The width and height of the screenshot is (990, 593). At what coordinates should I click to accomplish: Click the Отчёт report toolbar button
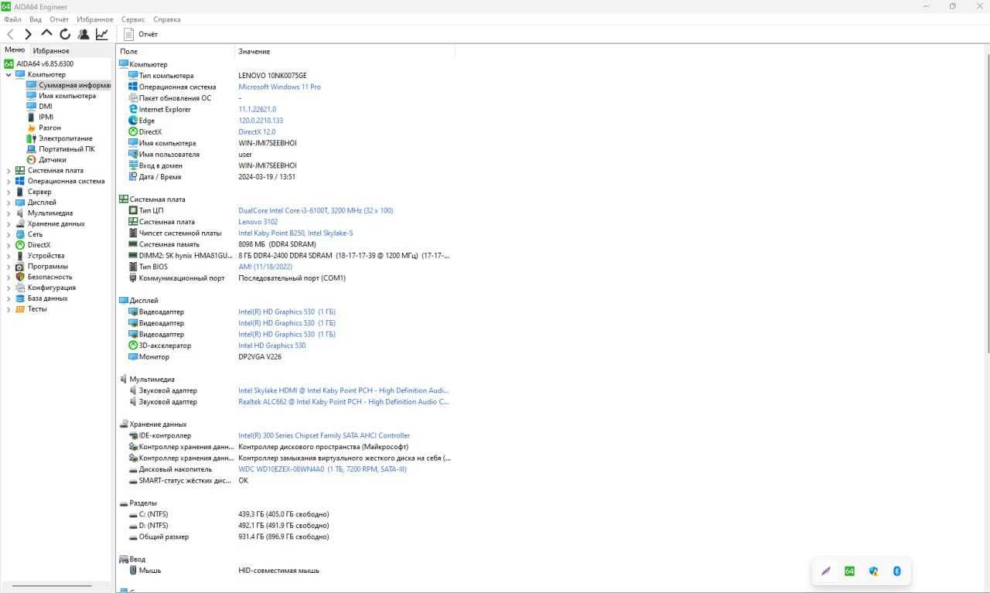coord(141,34)
